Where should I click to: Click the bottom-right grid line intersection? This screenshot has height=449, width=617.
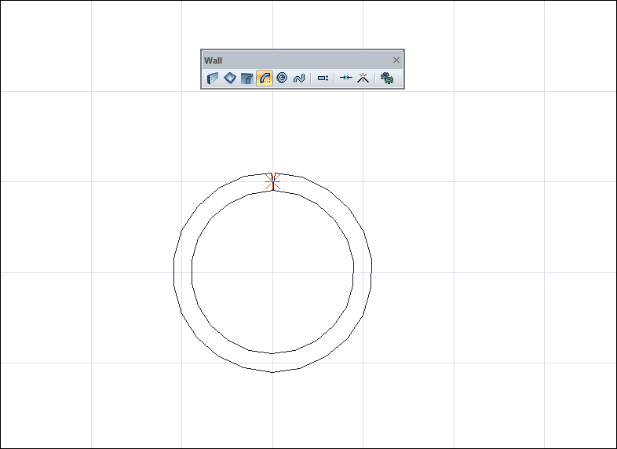pyautogui.click(x=544, y=363)
